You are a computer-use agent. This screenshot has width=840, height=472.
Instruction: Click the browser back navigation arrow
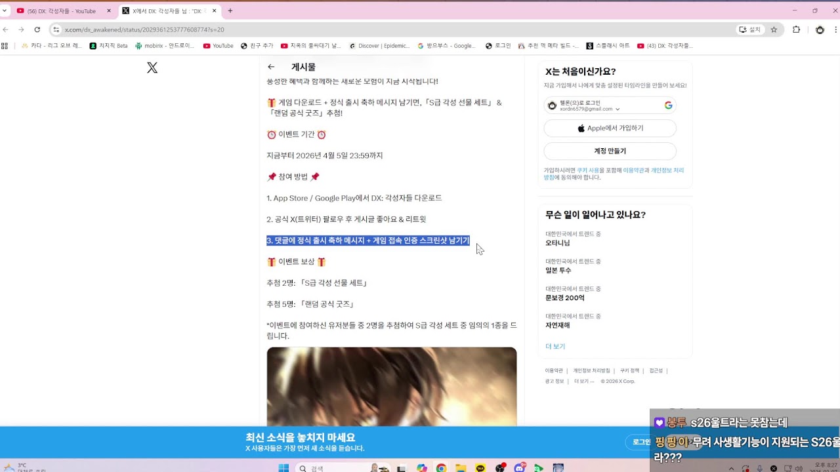coord(6,29)
